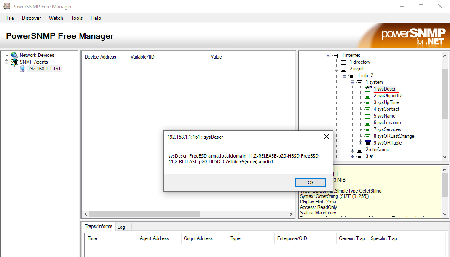Screen dimensions: 450x257
Task: Collapse the mib_2 node
Action: click(x=344, y=75)
